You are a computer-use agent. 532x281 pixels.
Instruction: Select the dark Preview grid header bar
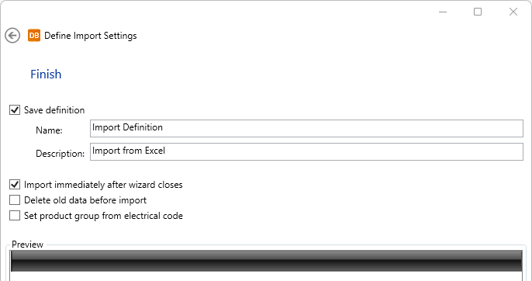tap(266, 261)
